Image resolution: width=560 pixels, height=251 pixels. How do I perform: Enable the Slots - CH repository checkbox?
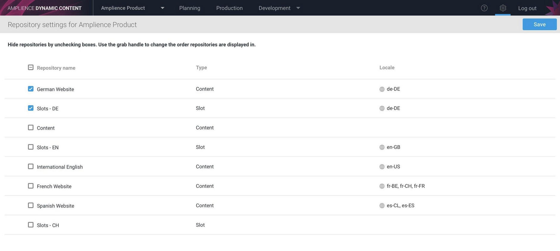coord(31,225)
